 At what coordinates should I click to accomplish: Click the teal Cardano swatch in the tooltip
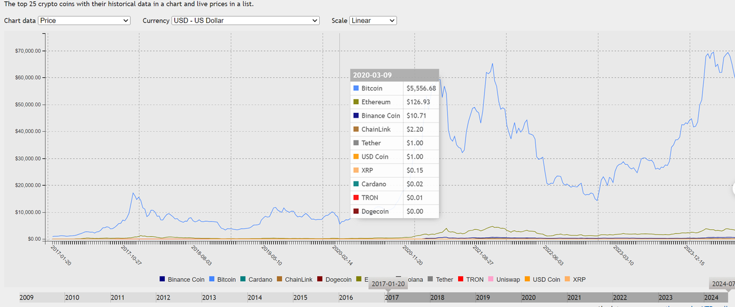coord(356,184)
